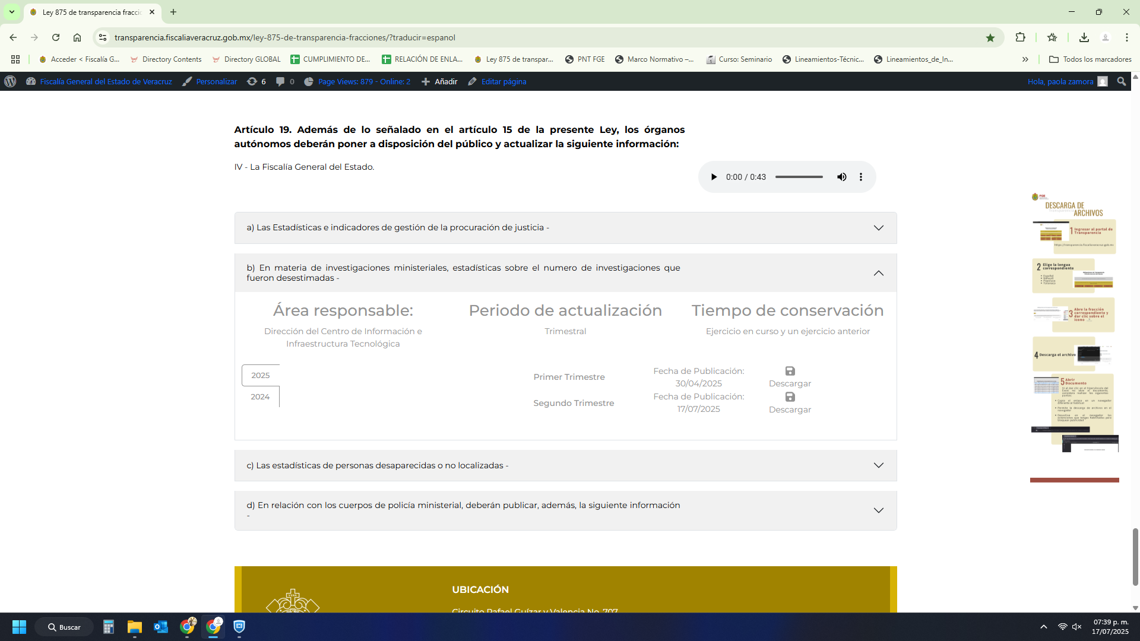Viewport: 1140px width, 641px height.
Task: Open browser extensions puzzle icon
Action: point(1020,37)
